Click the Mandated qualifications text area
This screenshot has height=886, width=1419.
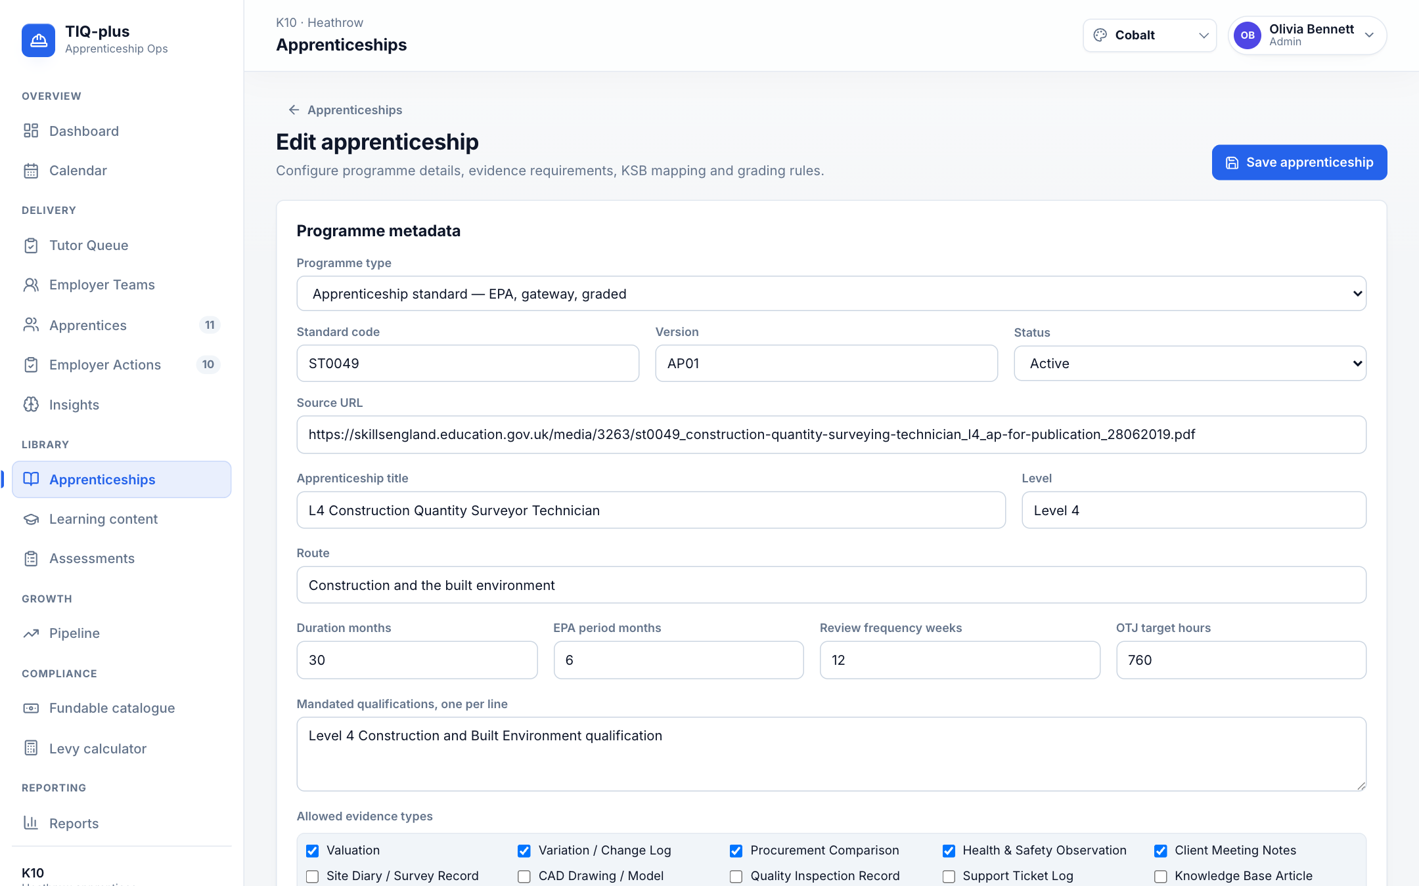(x=832, y=754)
